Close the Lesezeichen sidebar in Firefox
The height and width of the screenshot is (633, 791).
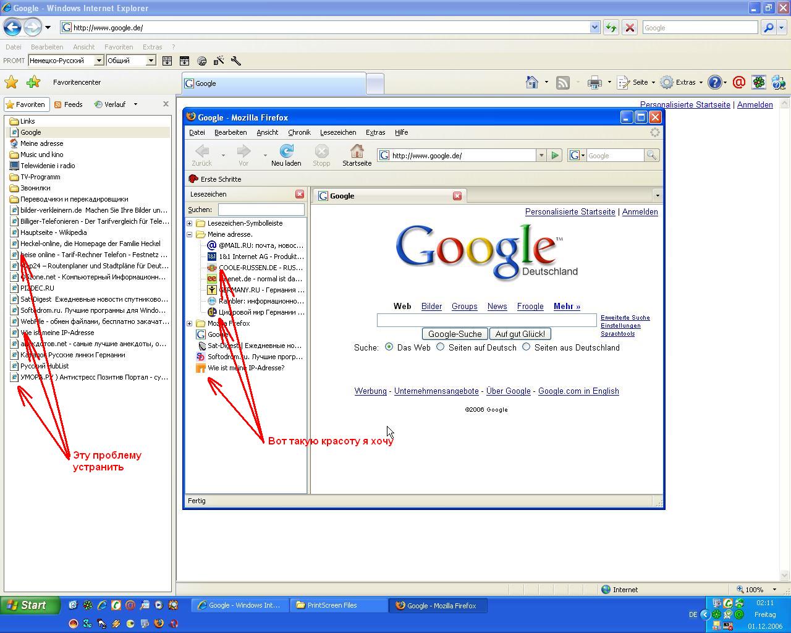pyautogui.click(x=300, y=194)
